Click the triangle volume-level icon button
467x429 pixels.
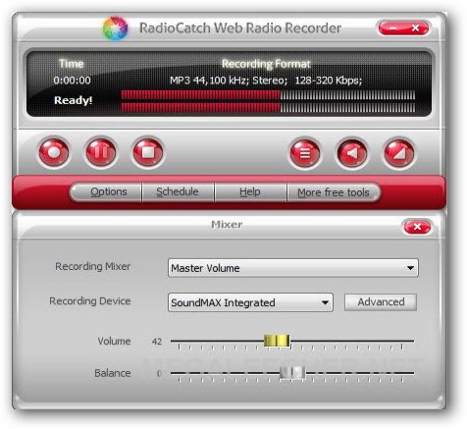point(398,153)
